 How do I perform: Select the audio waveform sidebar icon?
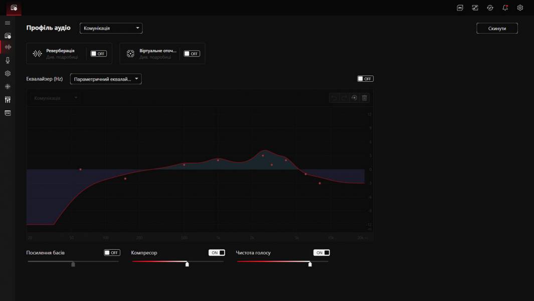(x=8, y=47)
